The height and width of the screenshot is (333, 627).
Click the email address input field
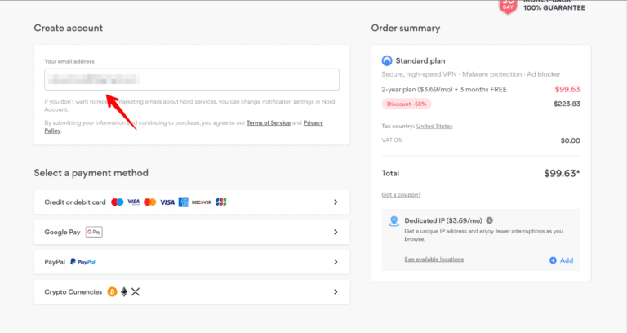(192, 79)
